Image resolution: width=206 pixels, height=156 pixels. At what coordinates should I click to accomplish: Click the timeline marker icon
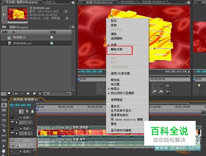(x=33, y=111)
